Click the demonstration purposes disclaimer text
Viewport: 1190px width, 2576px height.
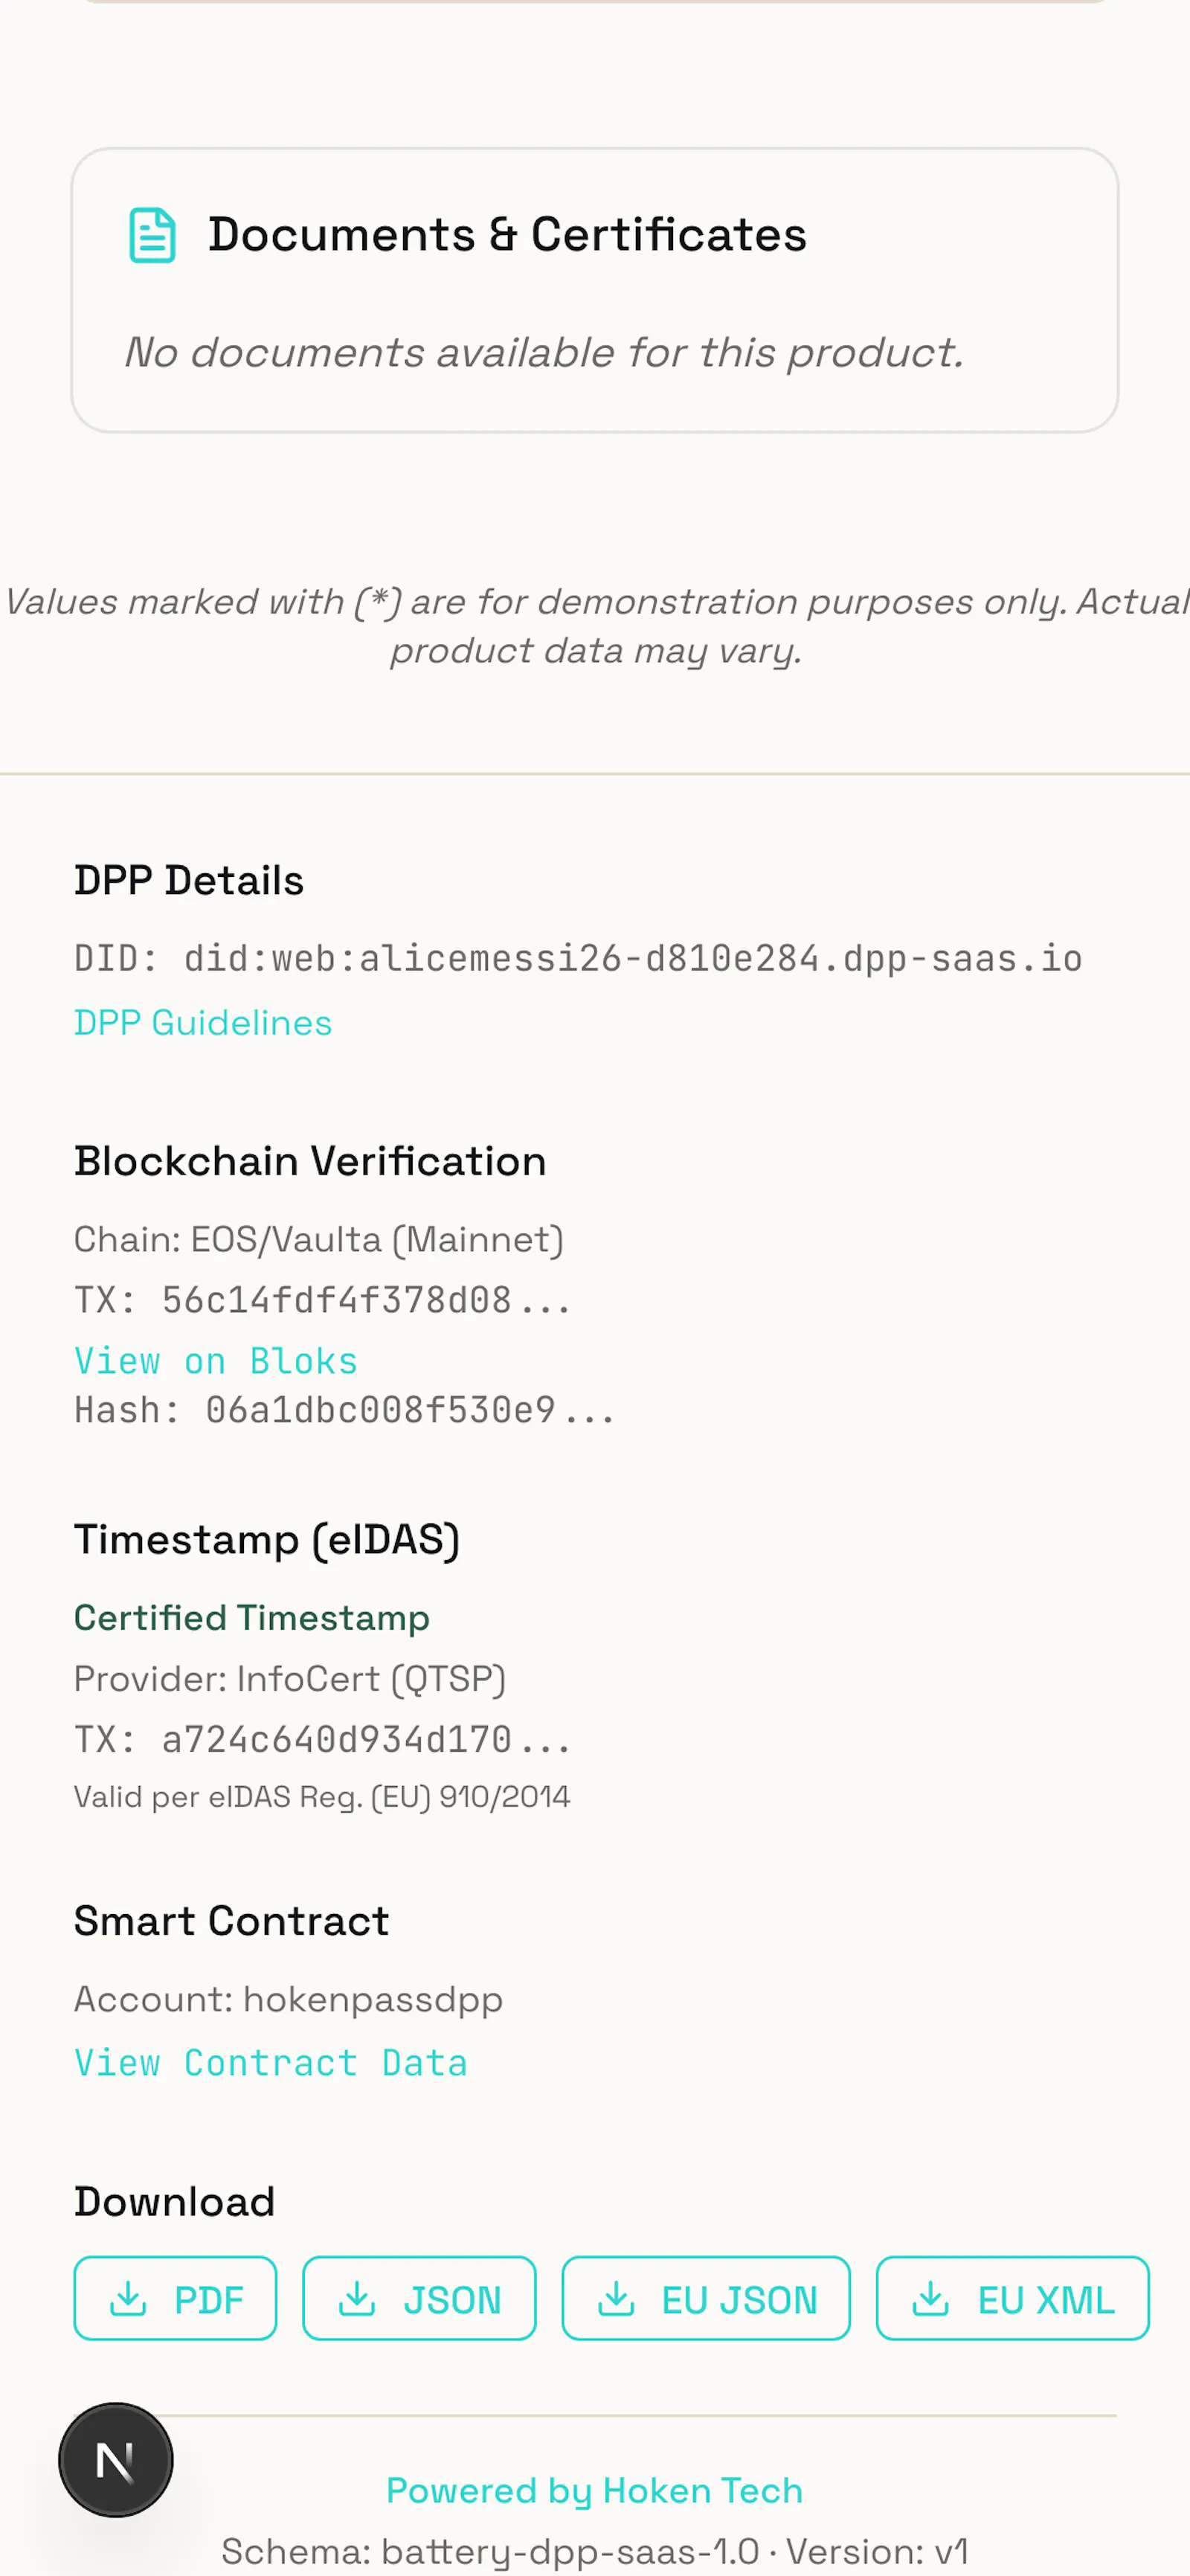596,626
